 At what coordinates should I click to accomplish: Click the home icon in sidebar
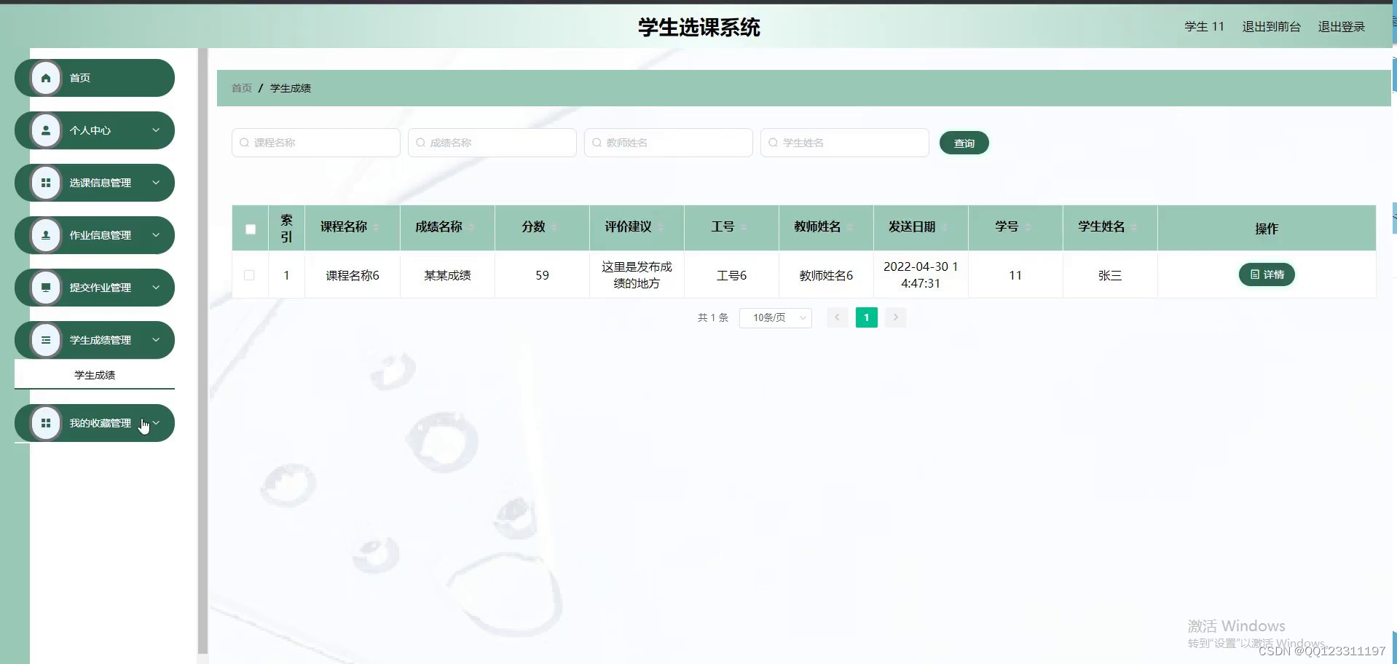click(x=46, y=78)
